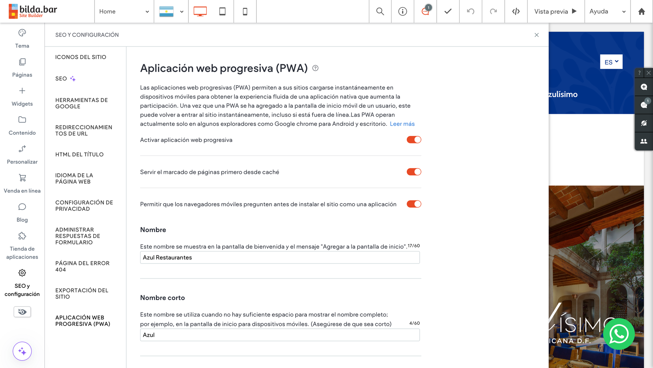This screenshot has width=653, height=368.
Task: Close the floating comments toolbar
Action: click(x=649, y=73)
